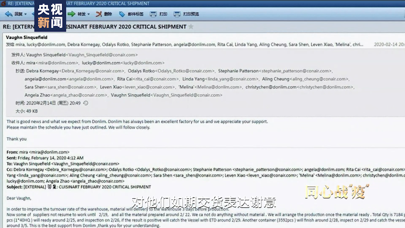Click the Foxmail app icon in title bar
Viewport: 405px width, 228px height.
[x=3, y=3]
